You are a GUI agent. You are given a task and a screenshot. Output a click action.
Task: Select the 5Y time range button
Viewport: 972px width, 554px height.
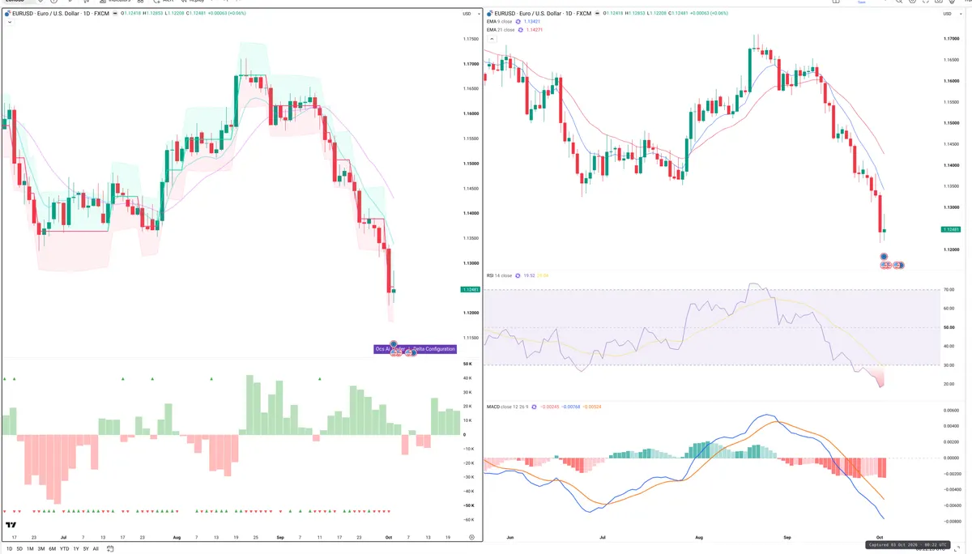point(86,548)
